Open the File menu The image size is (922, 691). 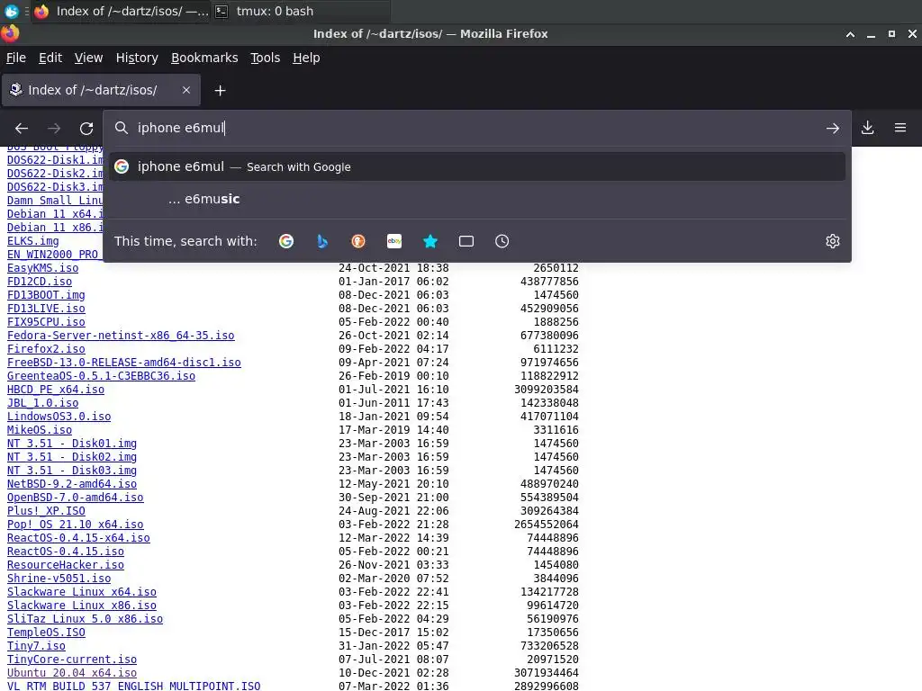click(x=16, y=58)
